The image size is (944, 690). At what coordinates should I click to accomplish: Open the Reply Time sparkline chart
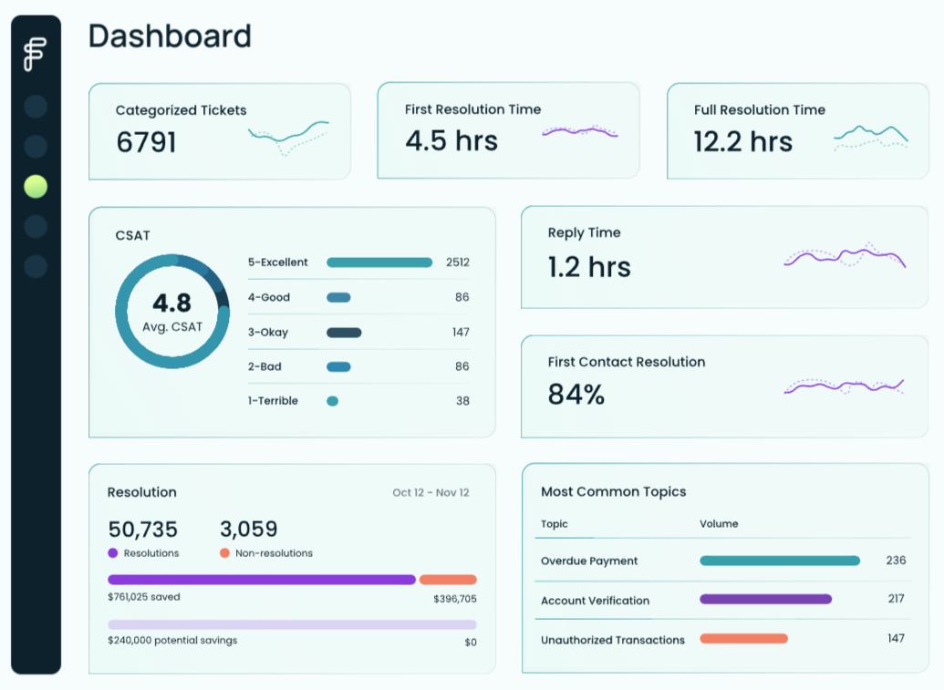pyautogui.click(x=845, y=255)
